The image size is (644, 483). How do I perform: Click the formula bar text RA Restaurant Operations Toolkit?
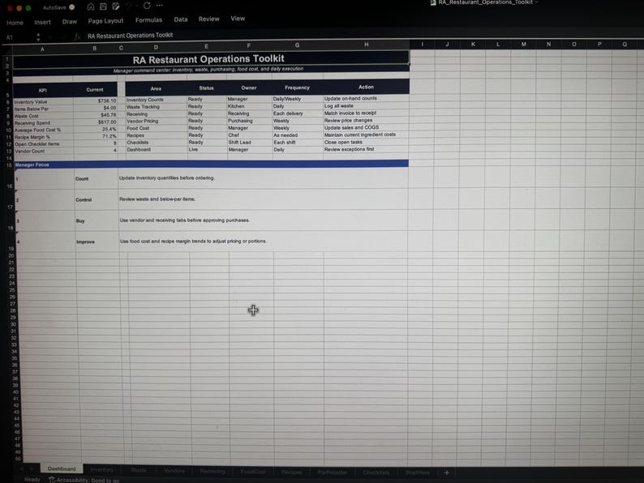coord(131,36)
